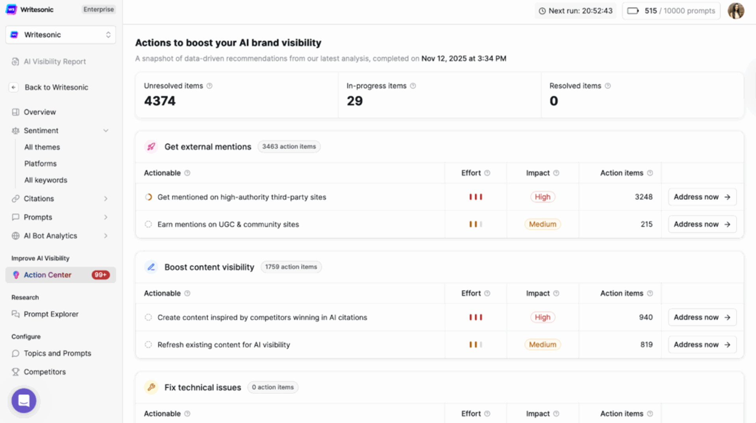Viewport: 756px width, 423px height.
Task: Click Impact help icon in Boost content visibility
Action: (556, 293)
